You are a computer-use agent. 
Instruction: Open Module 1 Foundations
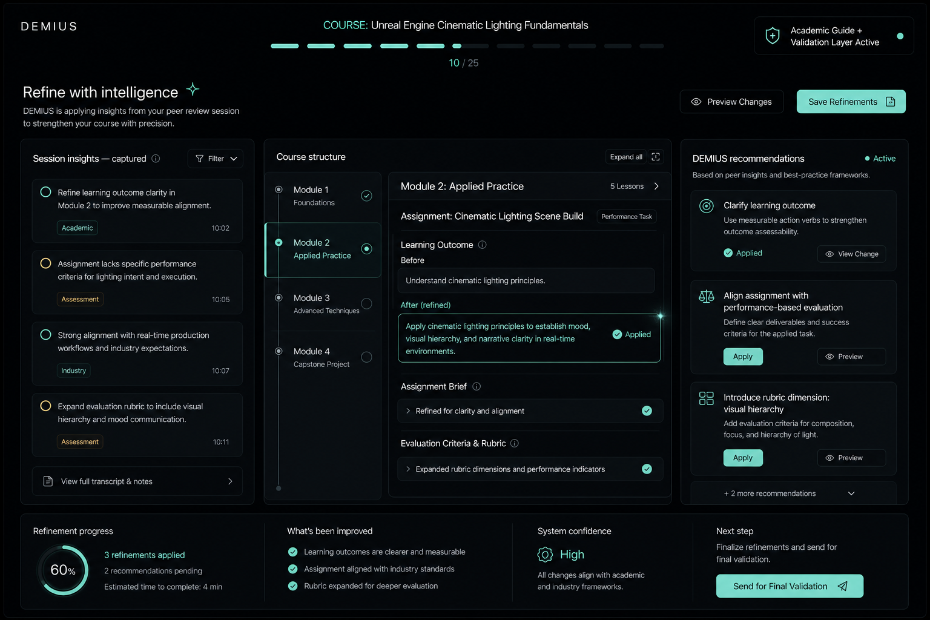pos(323,196)
